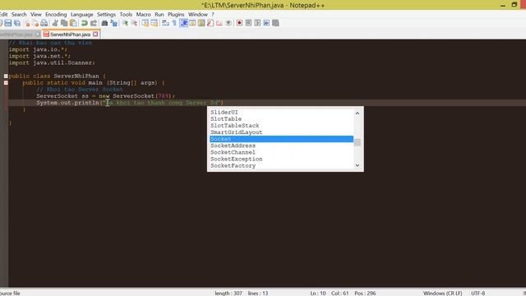The image size is (526, 296).
Task: Click the Cut scissors icon
Action: pyautogui.click(x=55, y=23)
